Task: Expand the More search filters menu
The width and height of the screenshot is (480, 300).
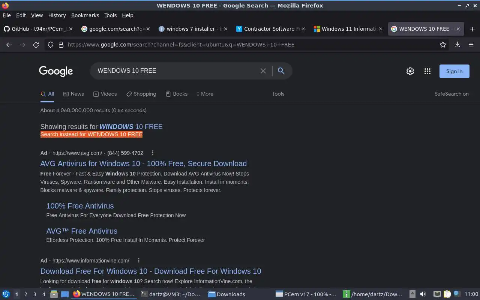Action: click(205, 94)
